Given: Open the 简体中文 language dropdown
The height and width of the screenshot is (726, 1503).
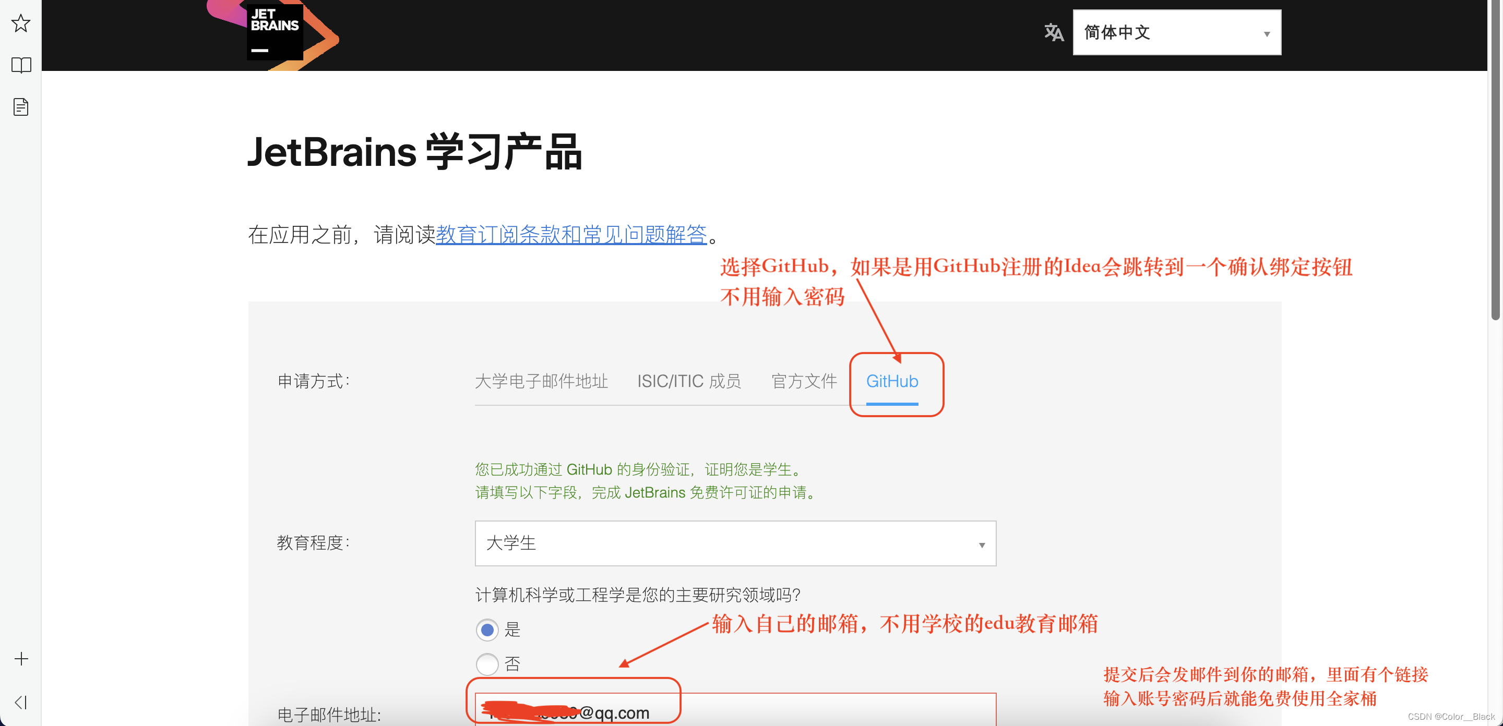Looking at the screenshot, I should [x=1177, y=32].
